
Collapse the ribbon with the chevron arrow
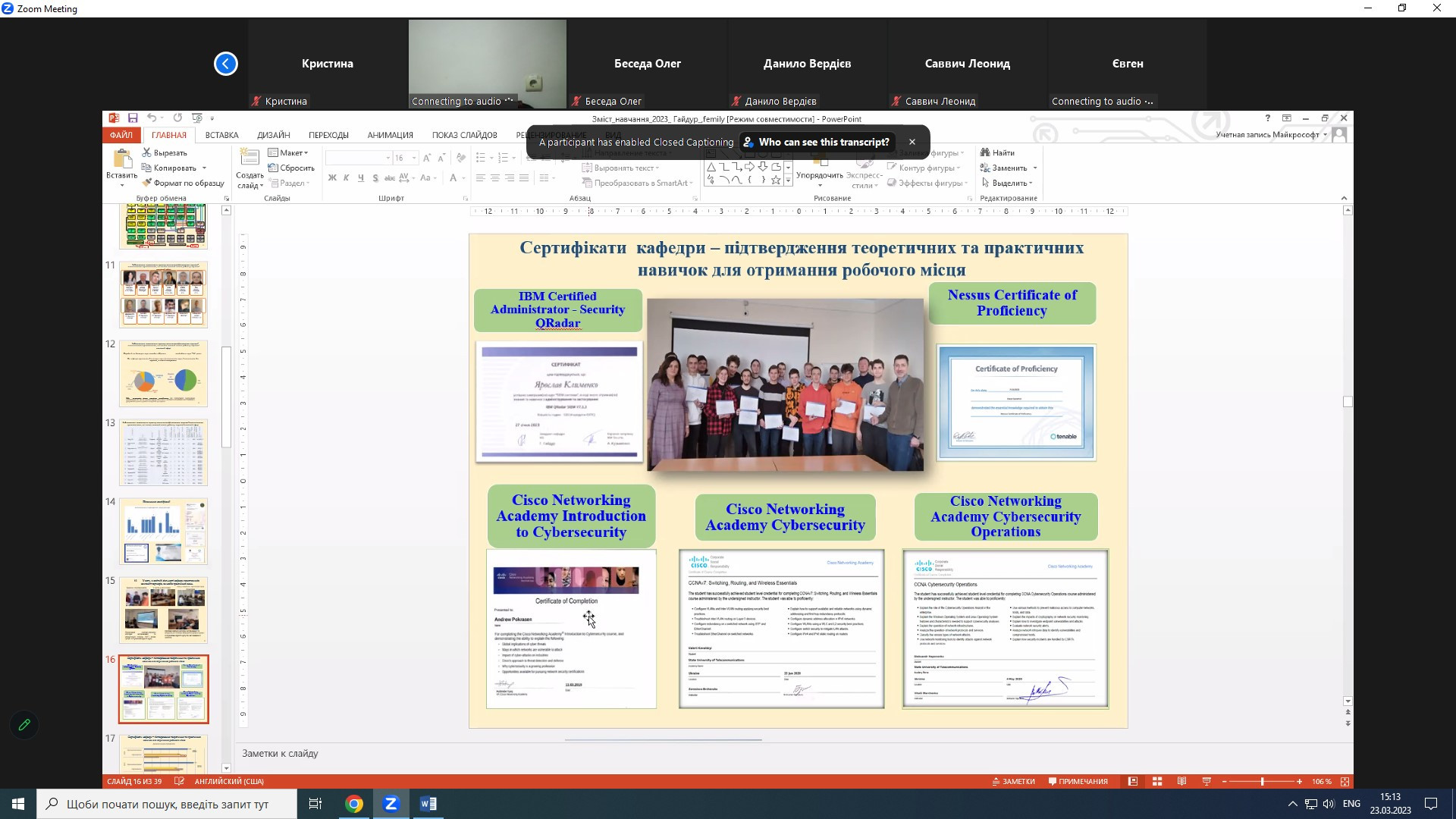point(1344,199)
